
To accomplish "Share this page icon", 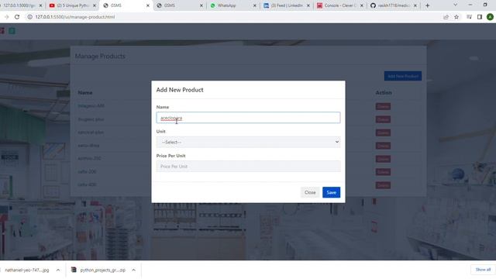I will coord(446,17).
